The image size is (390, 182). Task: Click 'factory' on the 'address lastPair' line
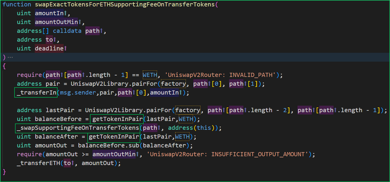tap(188, 110)
